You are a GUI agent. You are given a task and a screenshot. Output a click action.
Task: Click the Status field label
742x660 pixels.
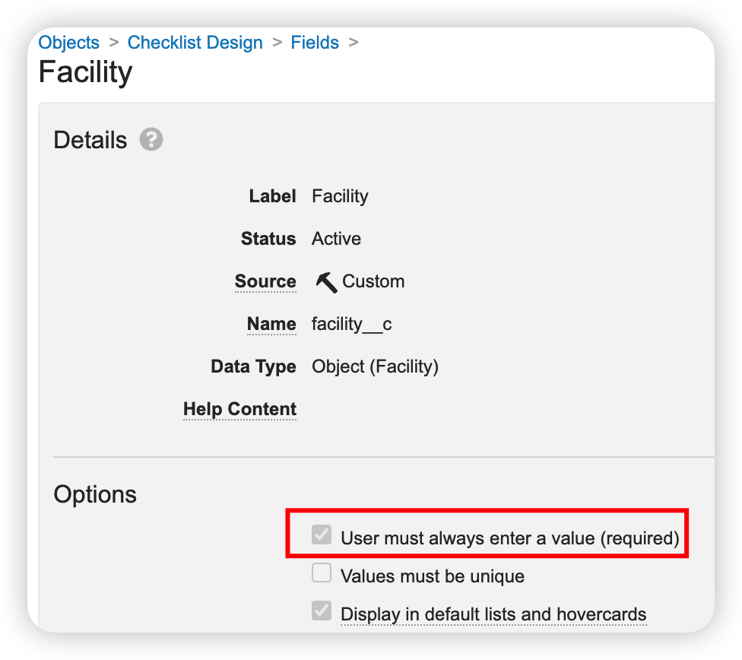(268, 239)
